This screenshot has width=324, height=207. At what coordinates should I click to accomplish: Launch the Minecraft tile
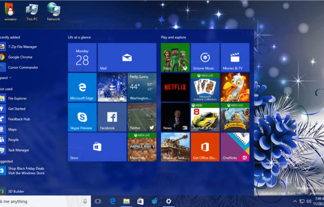142,147
